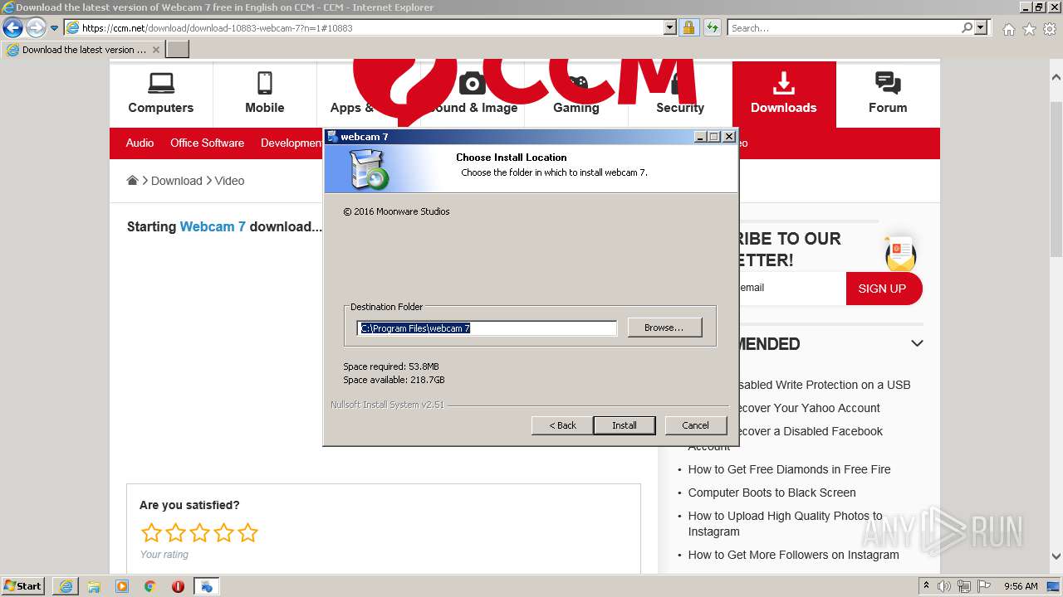This screenshot has width=1063, height=597.
Task: Click the IE forward arrow button
Action: point(36,28)
